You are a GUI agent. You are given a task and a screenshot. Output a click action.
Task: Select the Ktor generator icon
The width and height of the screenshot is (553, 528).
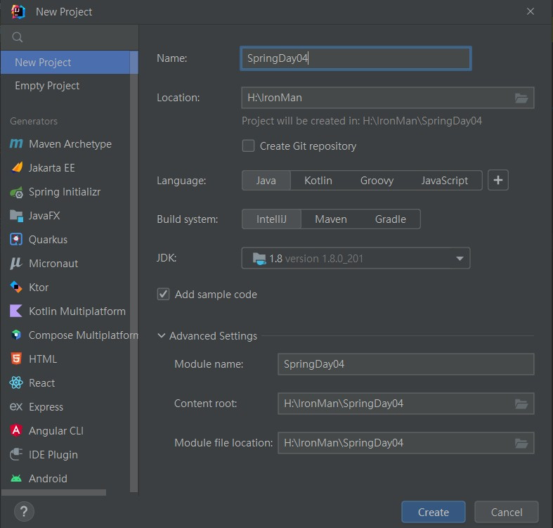(x=16, y=288)
